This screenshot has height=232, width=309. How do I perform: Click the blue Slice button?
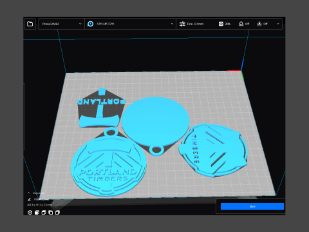(x=252, y=206)
